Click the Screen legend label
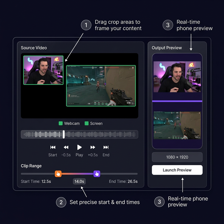224x224 pixels. click(x=96, y=124)
